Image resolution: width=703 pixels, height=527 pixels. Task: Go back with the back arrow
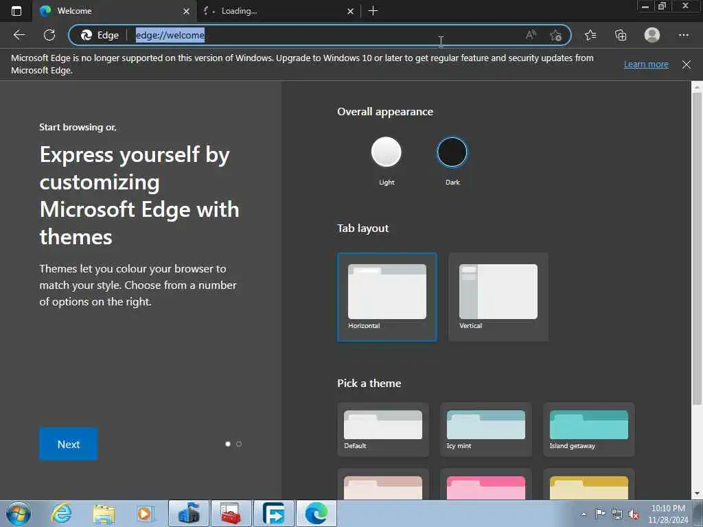pyautogui.click(x=19, y=35)
